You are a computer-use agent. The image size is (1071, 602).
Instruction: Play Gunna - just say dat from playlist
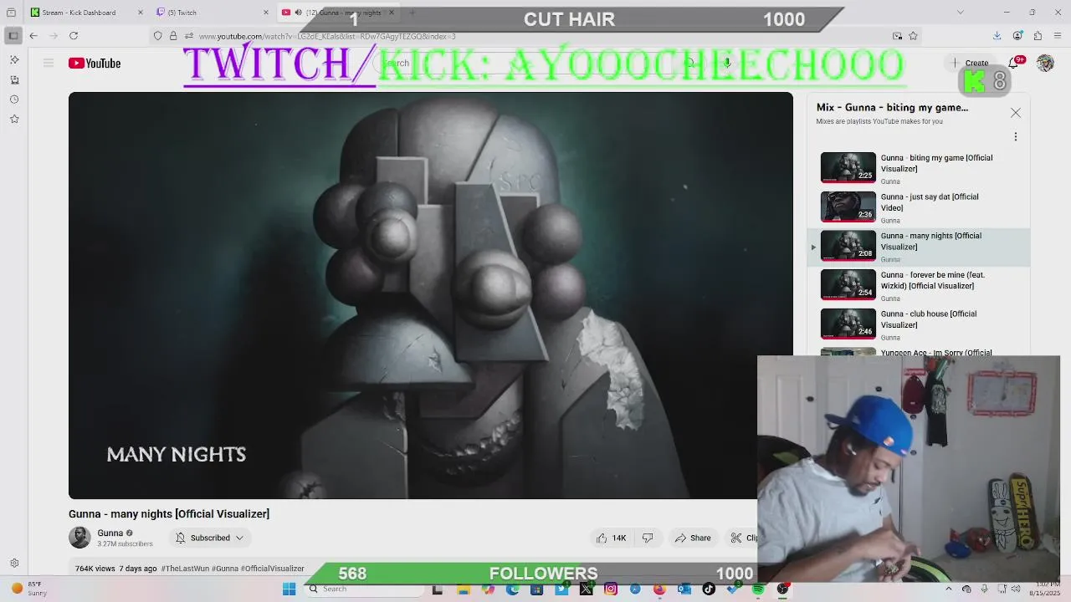click(919, 207)
